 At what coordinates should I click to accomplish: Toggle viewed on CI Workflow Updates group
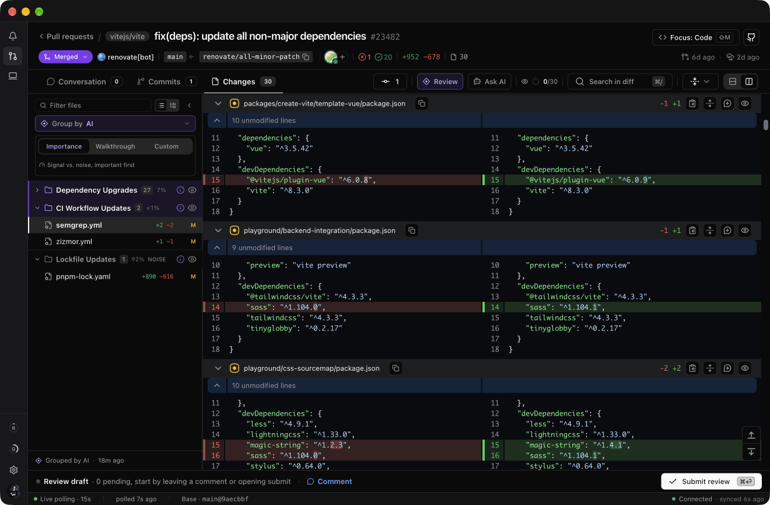pyautogui.click(x=192, y=208)
